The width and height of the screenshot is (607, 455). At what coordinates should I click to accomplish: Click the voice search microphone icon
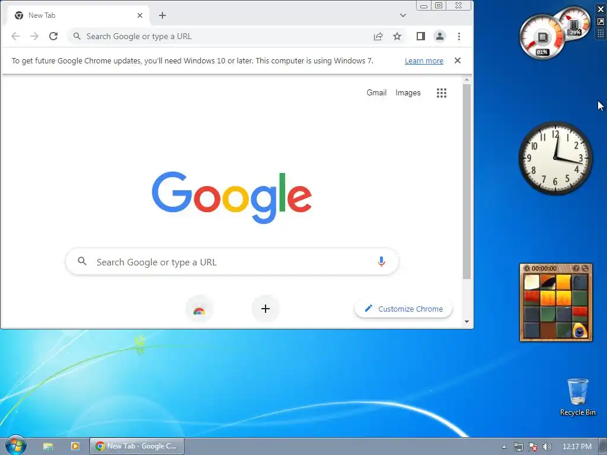click(x=381, y=262)
